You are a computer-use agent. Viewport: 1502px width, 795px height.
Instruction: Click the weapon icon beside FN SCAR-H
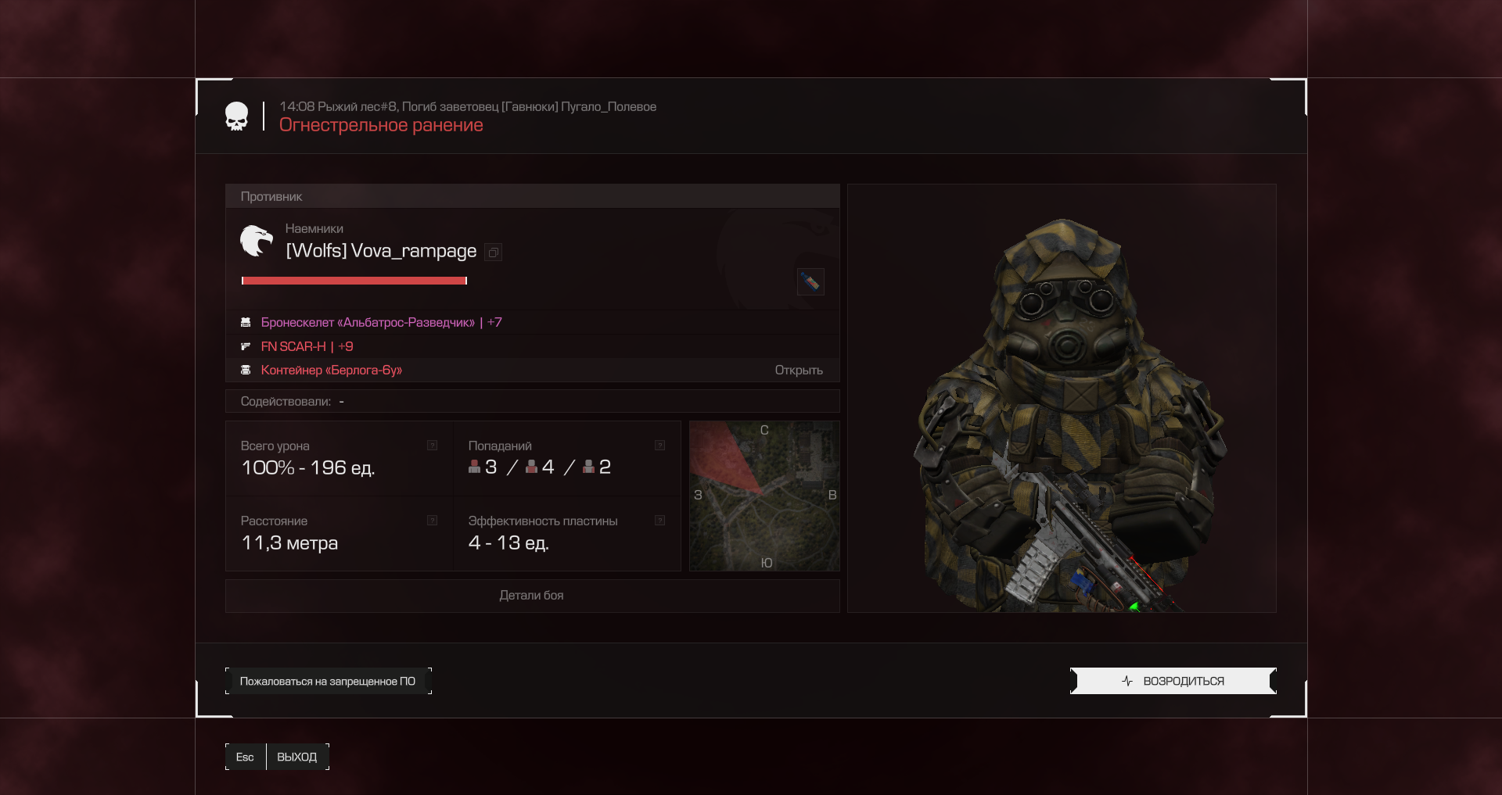pyautogui.click(x=246, y=346)
